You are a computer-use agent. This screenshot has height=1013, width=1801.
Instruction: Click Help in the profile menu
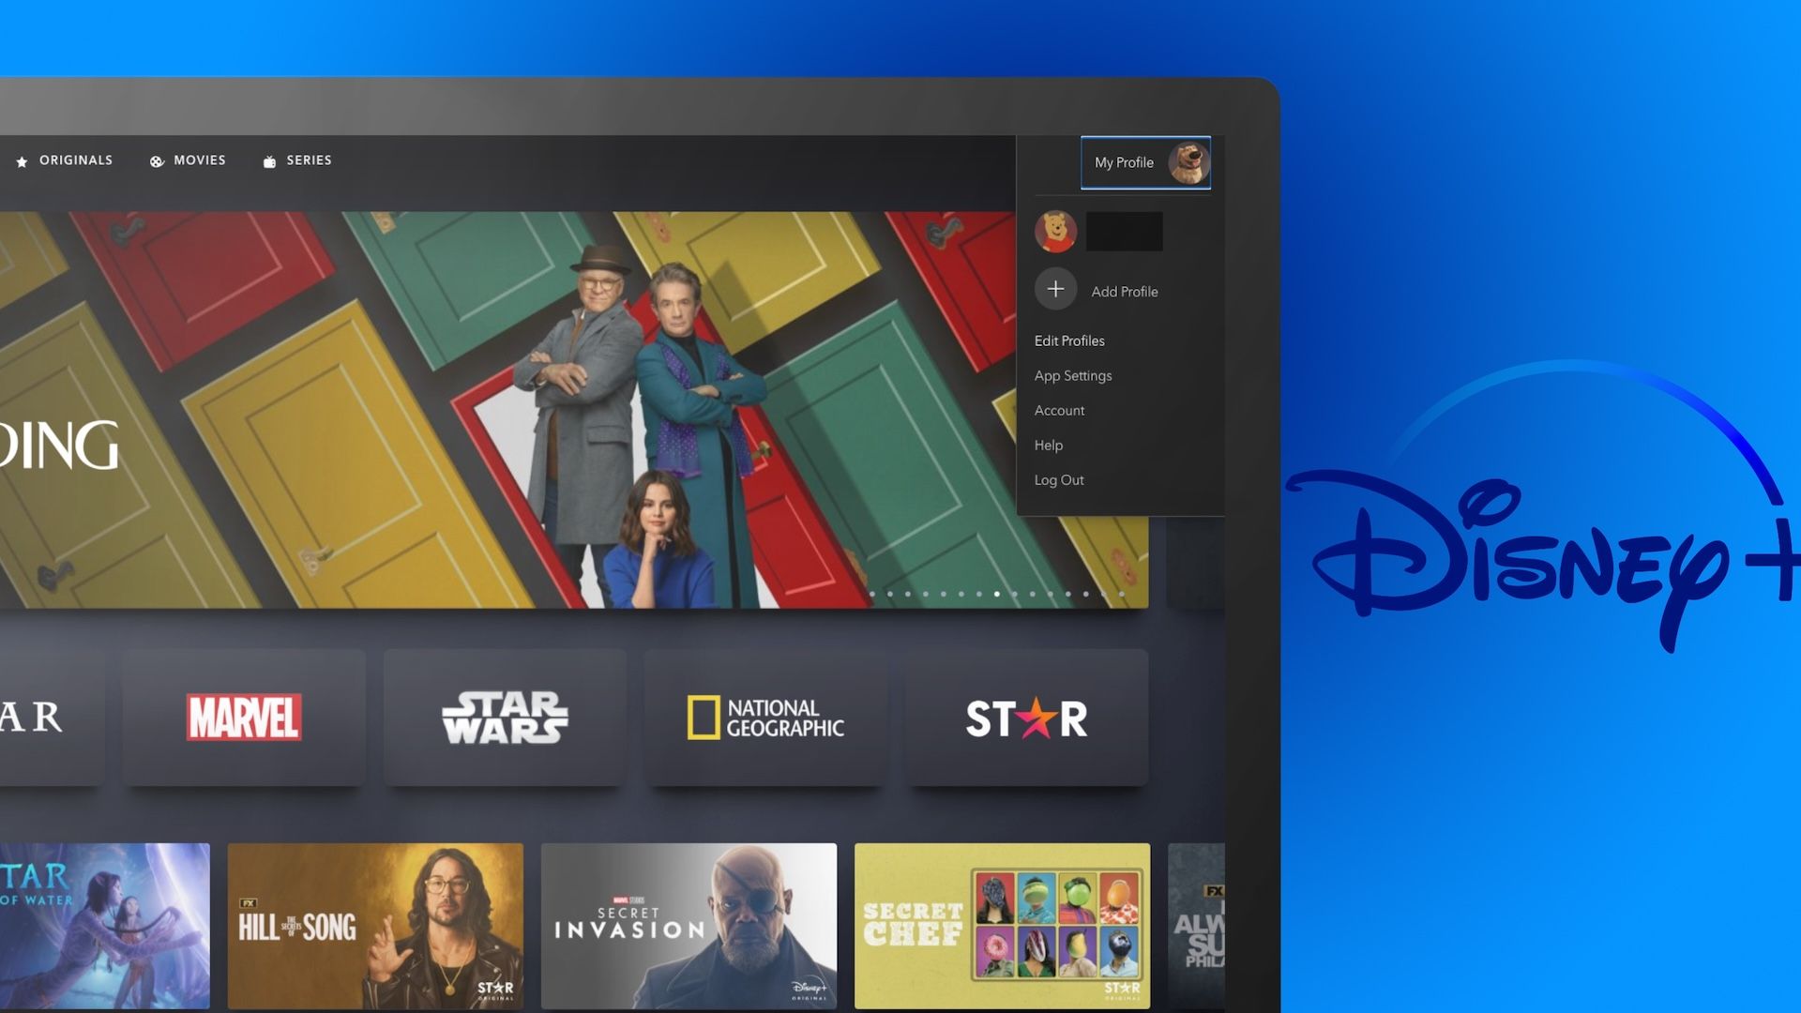1048,446
